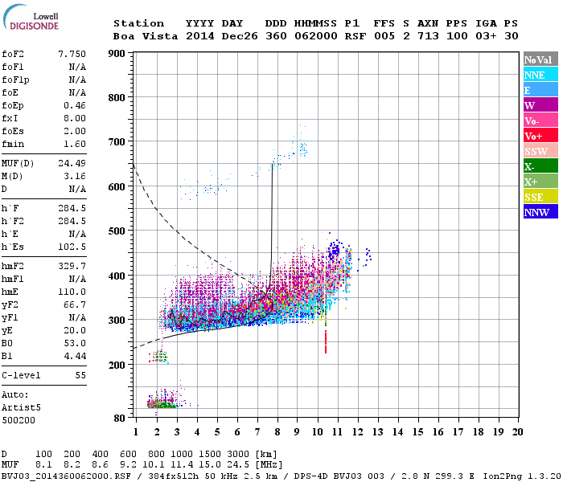563x482 pixels.
Task: Select the SSE legend swatch
Action: pyautogui.click(x=540, y=197)
